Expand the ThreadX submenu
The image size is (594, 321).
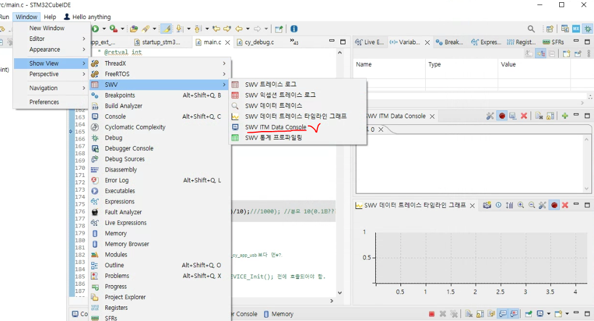point(160,63)
